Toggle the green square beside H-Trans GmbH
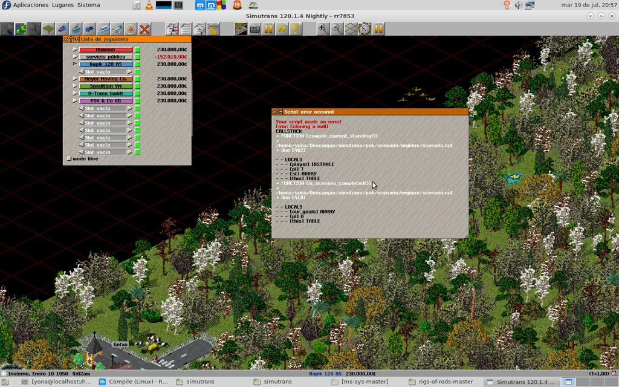This screenshot has height=387, width=619. (137, 94)
